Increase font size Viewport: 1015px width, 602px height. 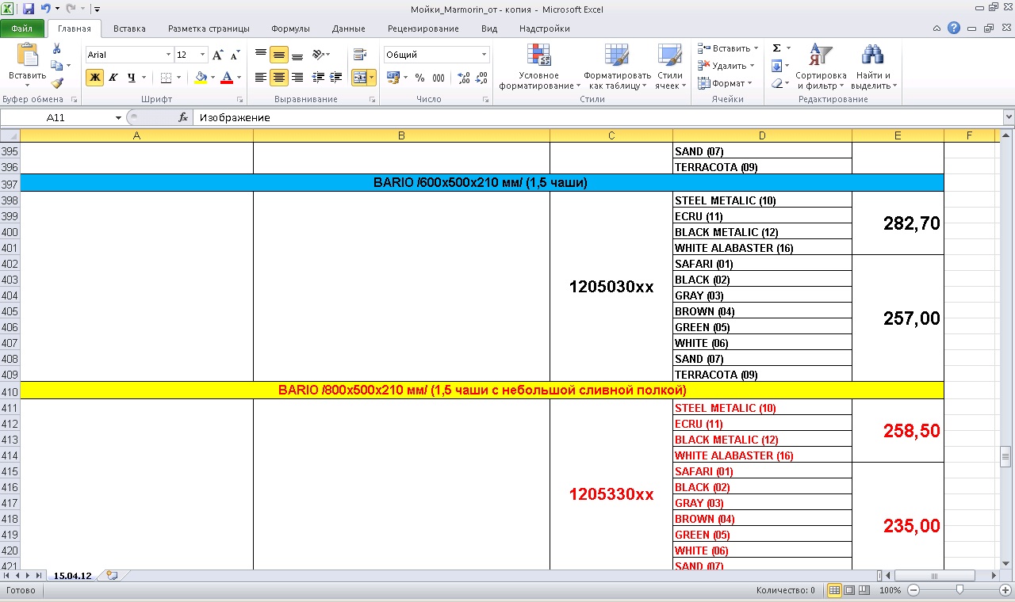point(218,55)
